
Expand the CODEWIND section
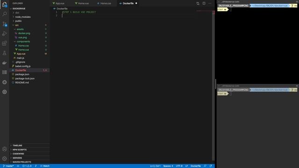coord(18,154)
